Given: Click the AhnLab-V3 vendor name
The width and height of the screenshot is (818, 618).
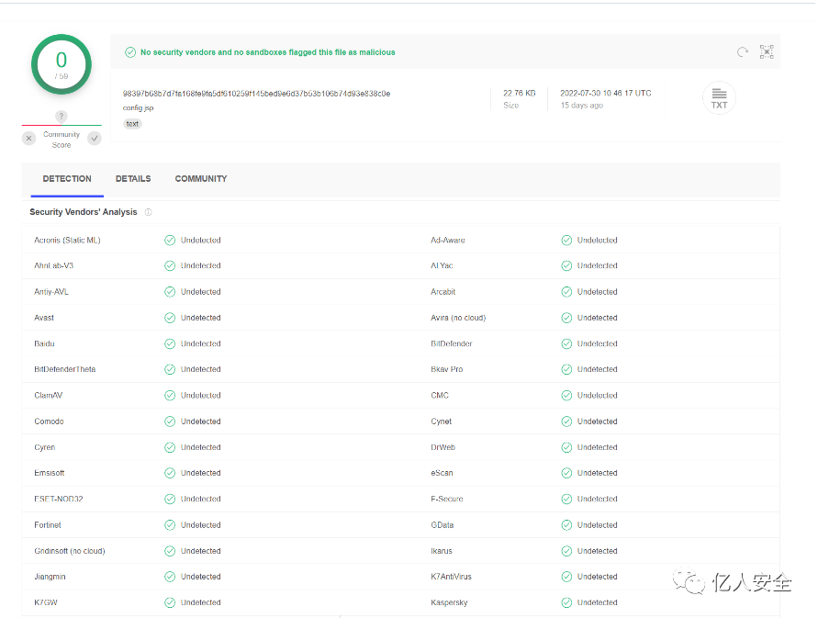Looking at the screenshot, I should pyautogui.click(x=54, y=265).
